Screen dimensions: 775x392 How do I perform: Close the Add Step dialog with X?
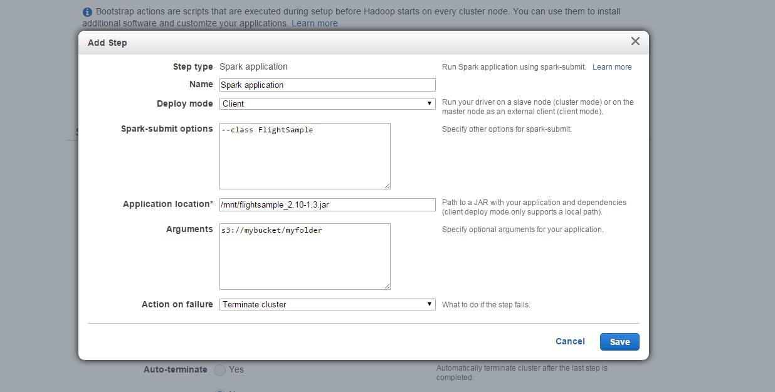coord(635,41)
